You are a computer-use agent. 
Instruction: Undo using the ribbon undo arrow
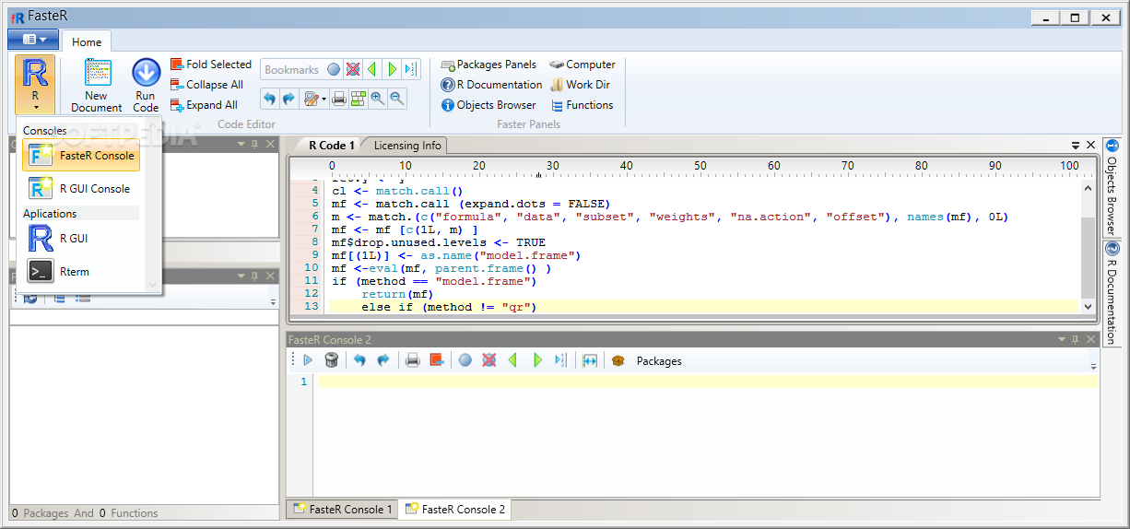[269, 98]
